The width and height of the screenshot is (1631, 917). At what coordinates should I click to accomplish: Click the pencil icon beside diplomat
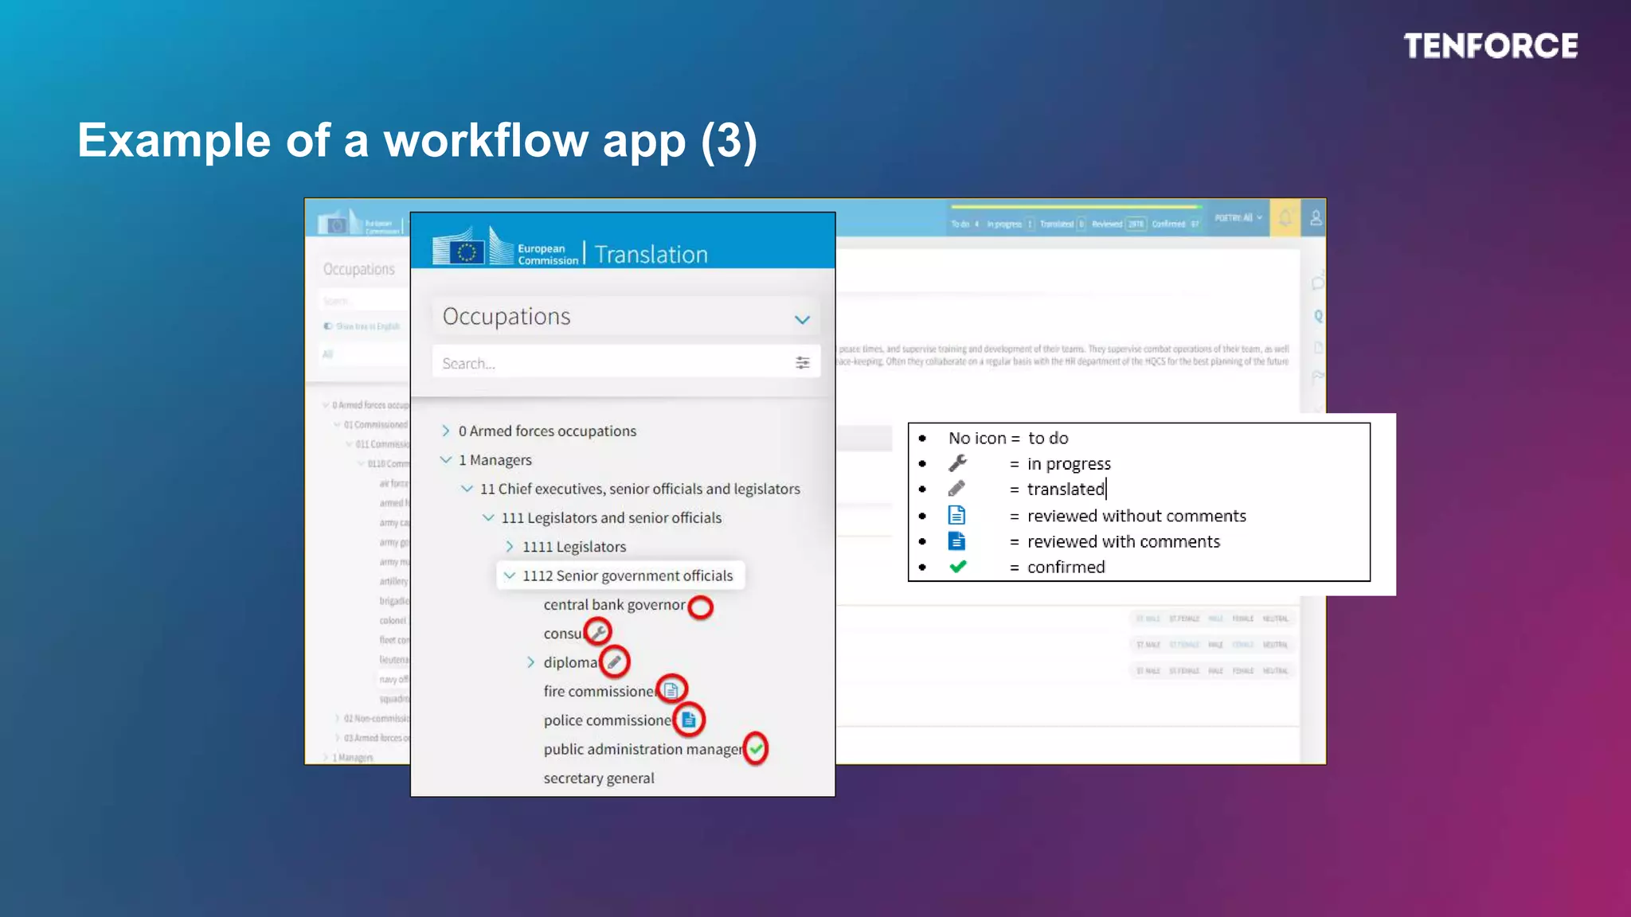point(614,661)
